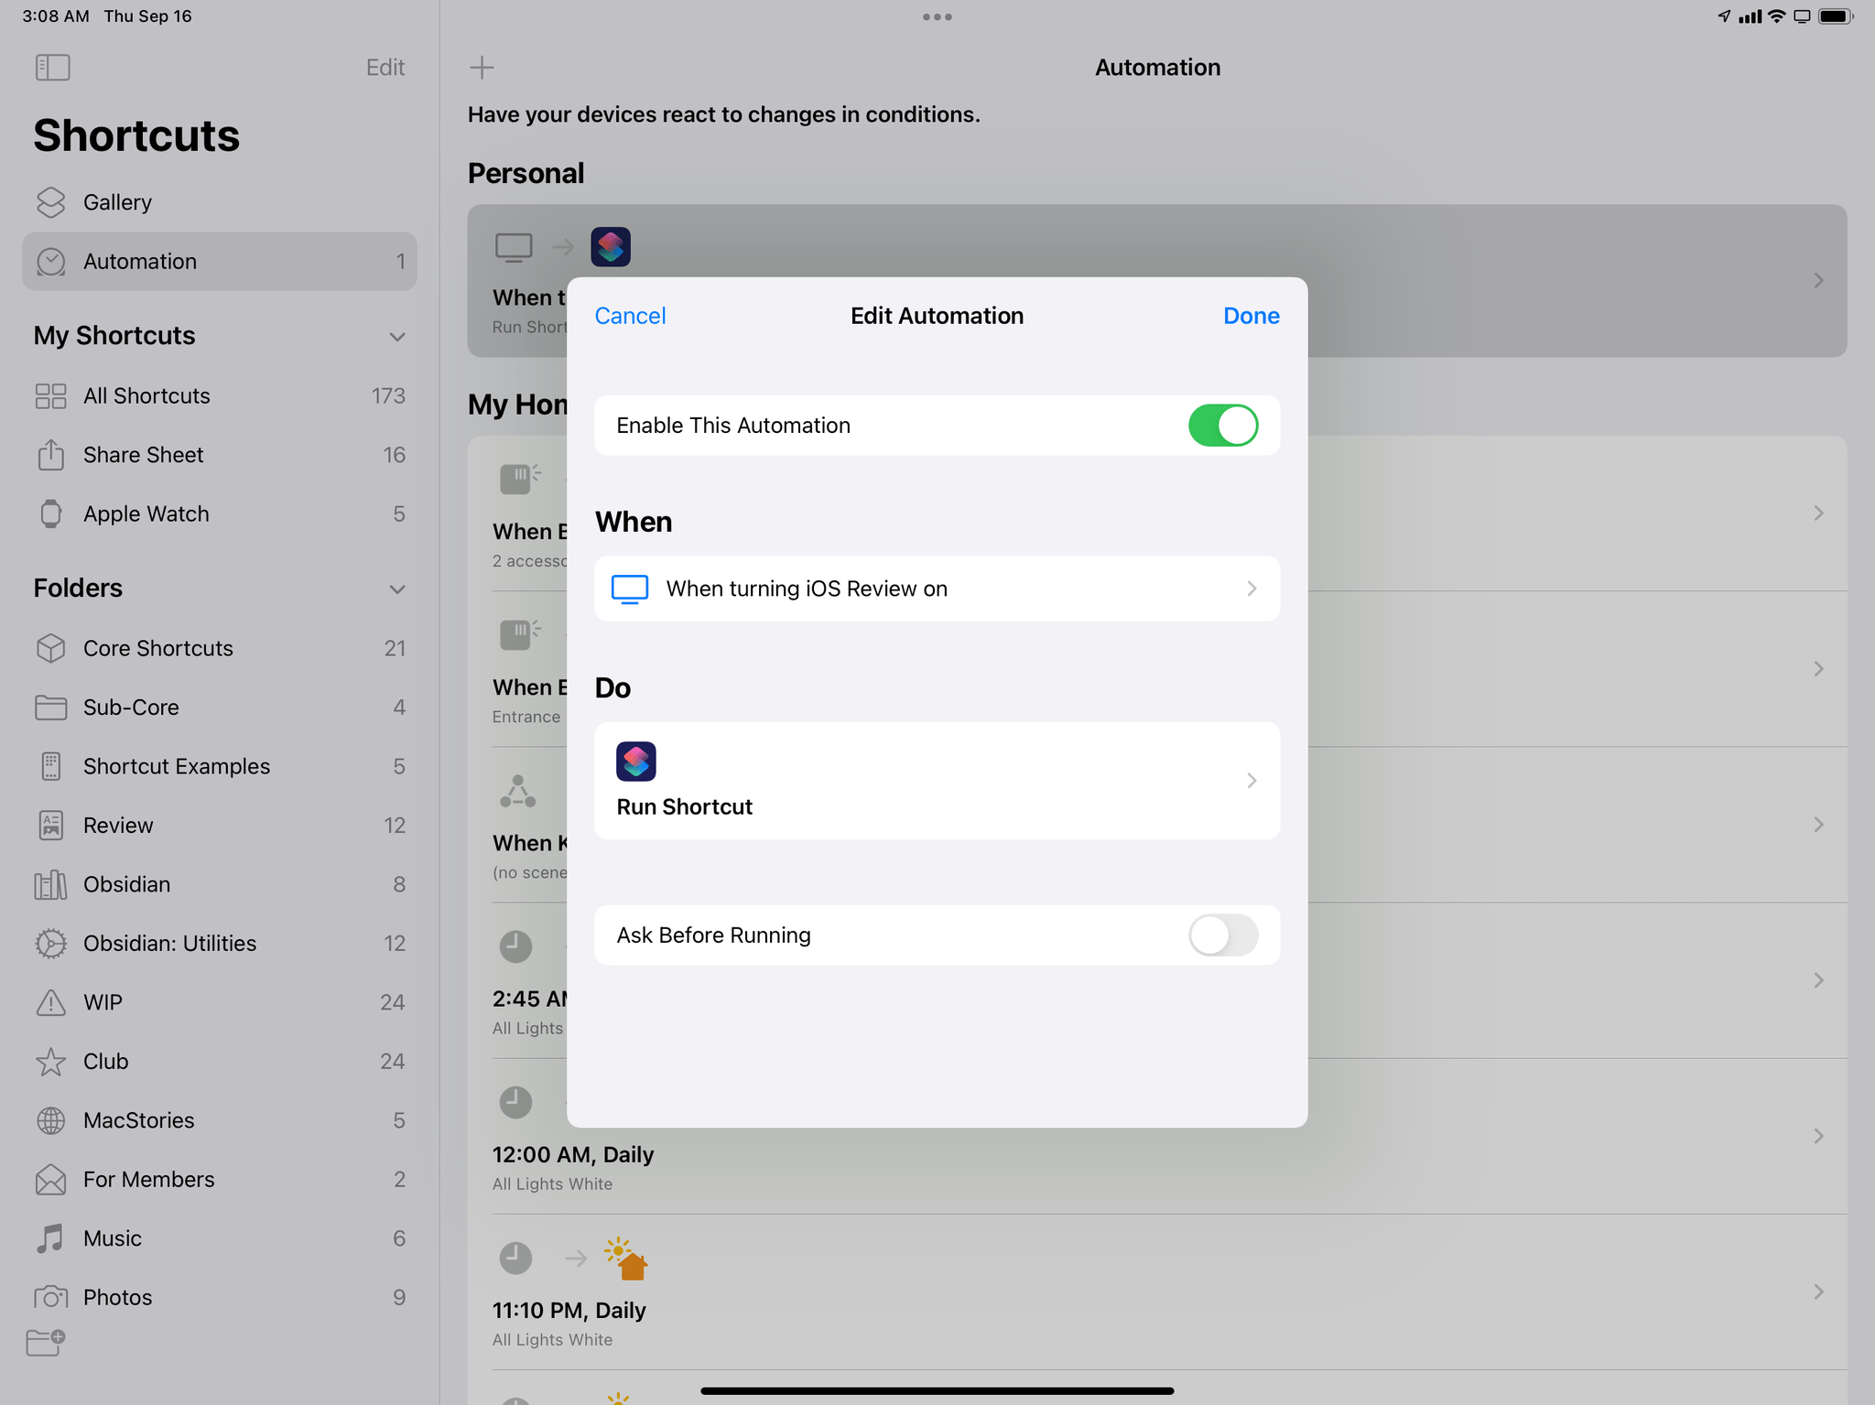The image size is (1875, 1405).
Task: Click the Obsidian books icon
Action: [51, 884]
